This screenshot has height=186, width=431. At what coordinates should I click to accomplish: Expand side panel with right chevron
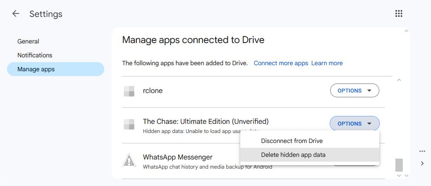tap(422, 163)
